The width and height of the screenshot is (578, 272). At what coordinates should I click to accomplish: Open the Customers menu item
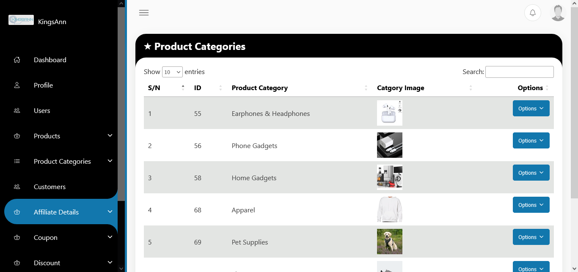point(50,187)
